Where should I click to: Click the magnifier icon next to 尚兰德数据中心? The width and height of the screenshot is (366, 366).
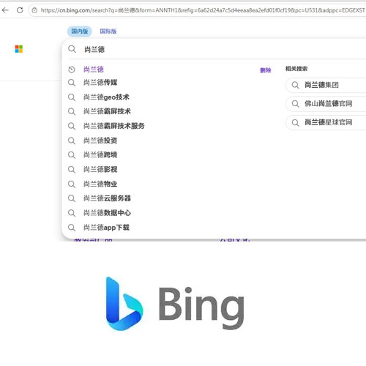pos(72,213)
